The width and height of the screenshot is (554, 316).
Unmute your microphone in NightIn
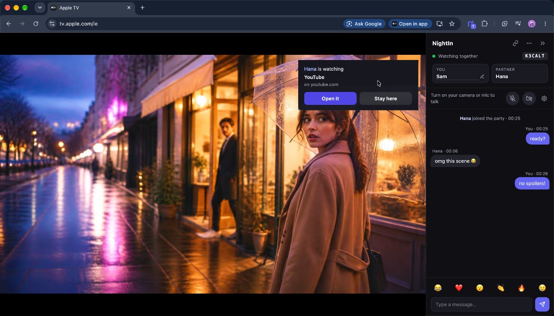pyautogui.click(x=512, y=98)
